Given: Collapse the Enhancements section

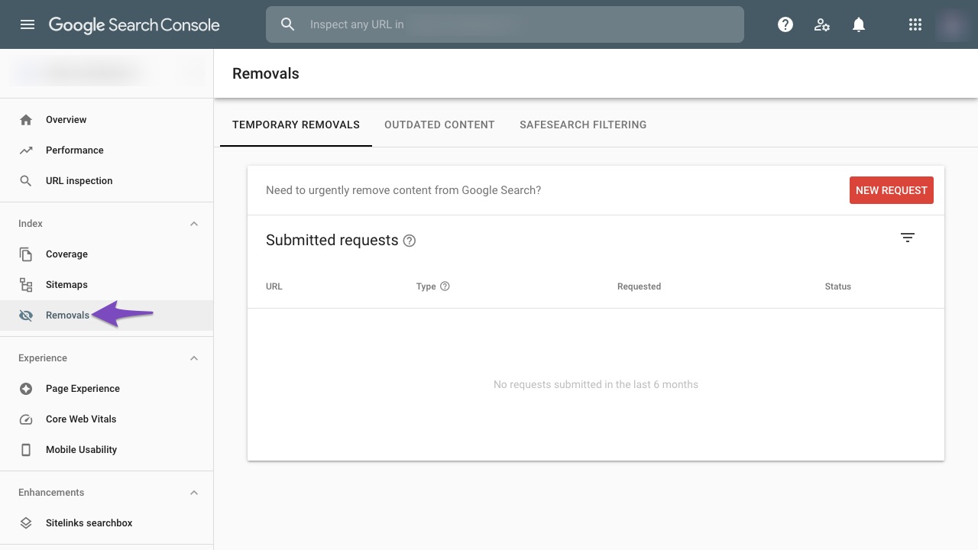Looking at the screenshot, I should [x=194, y=493].
